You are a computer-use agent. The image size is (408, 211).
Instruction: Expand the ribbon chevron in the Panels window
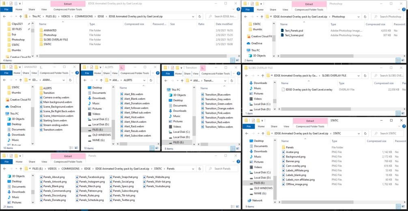pyautogui.click(x=233, y=162)
